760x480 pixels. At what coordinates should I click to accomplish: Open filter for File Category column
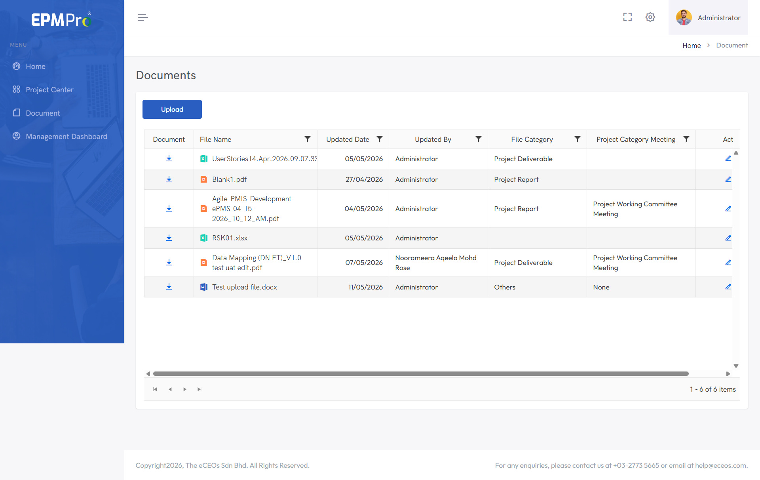point(578,139)
